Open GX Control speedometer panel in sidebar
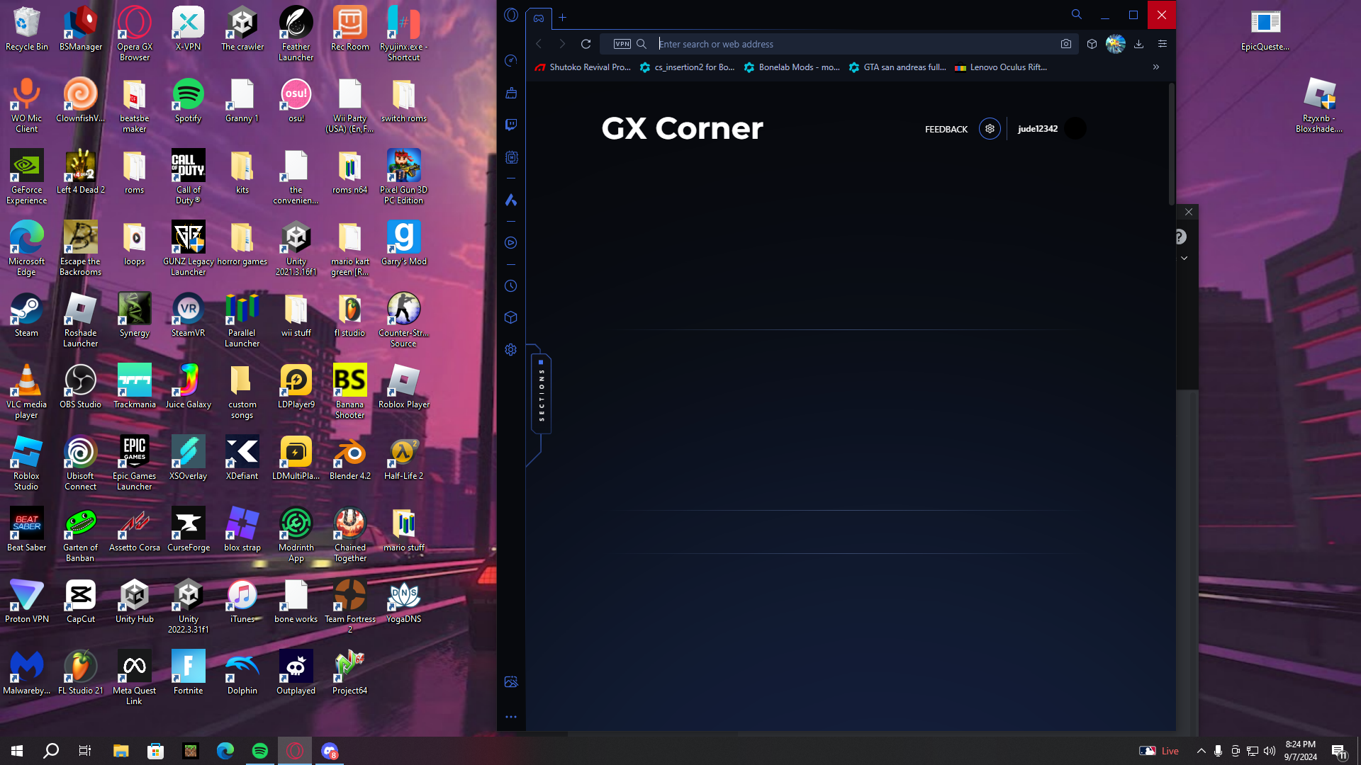This screenshot has height=765, width=1361. pyautogui.click(x=510, y=61)
